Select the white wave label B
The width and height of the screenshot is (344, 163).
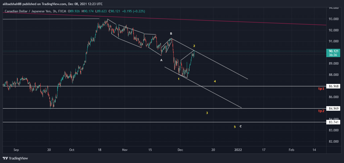tap(171, 34)
